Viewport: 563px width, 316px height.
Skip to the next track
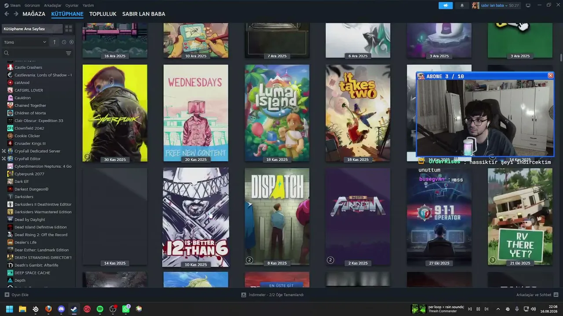[486, 309]
